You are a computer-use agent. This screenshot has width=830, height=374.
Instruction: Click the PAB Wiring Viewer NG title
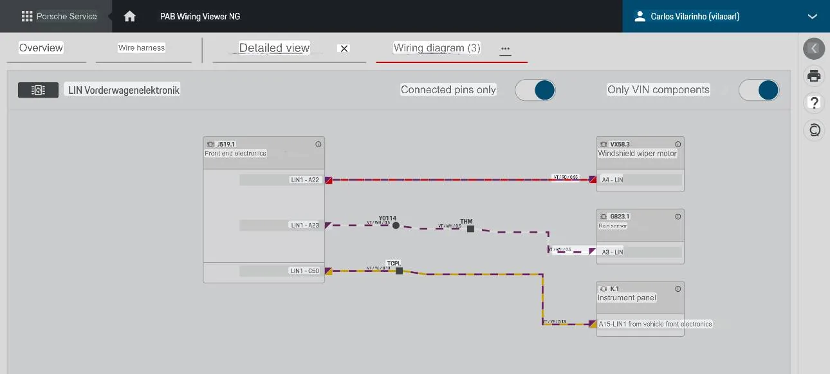point(200,16)
